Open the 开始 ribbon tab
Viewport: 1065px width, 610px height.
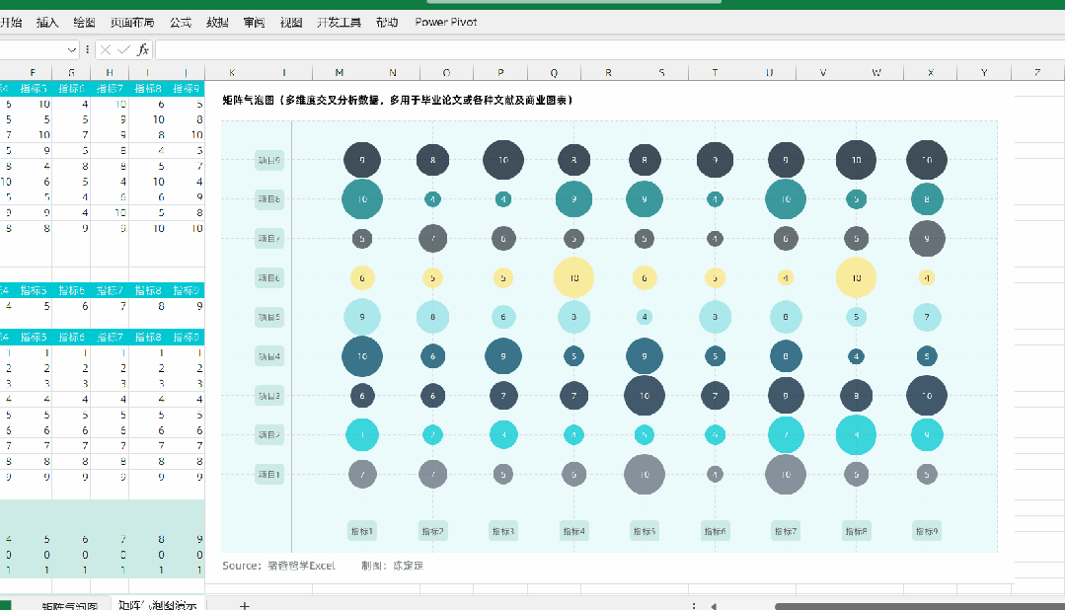tap(11, 23)
